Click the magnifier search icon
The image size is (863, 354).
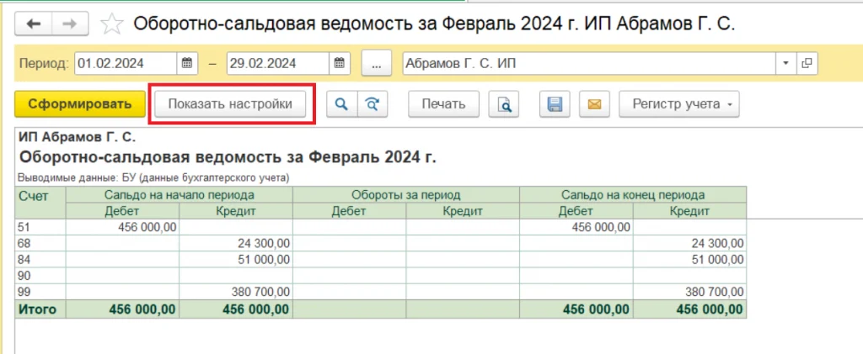click(341, 104)
